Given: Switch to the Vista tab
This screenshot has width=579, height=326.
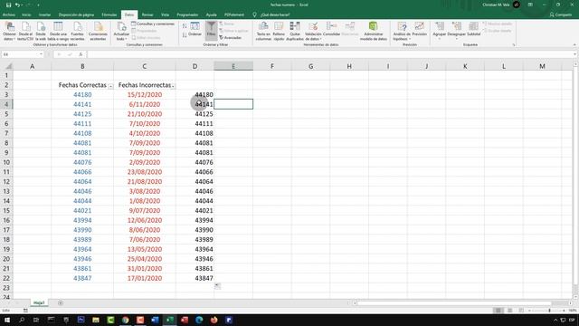Looking at the screenshot, I should (165, 14).
